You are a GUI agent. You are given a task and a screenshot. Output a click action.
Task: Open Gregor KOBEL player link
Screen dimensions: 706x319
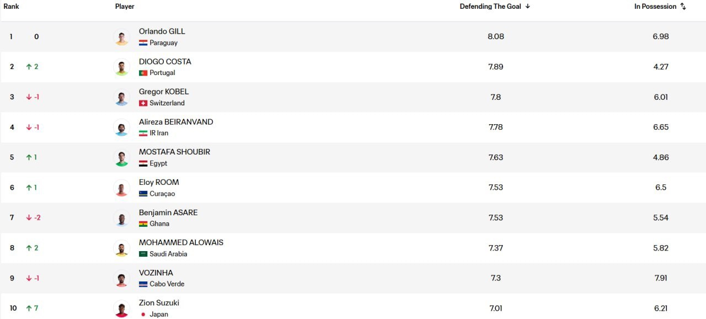(164, 92)
